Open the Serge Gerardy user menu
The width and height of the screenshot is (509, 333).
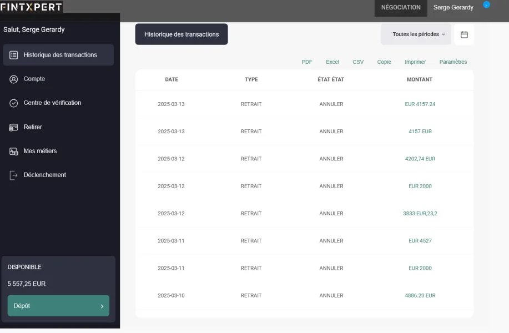453,8
